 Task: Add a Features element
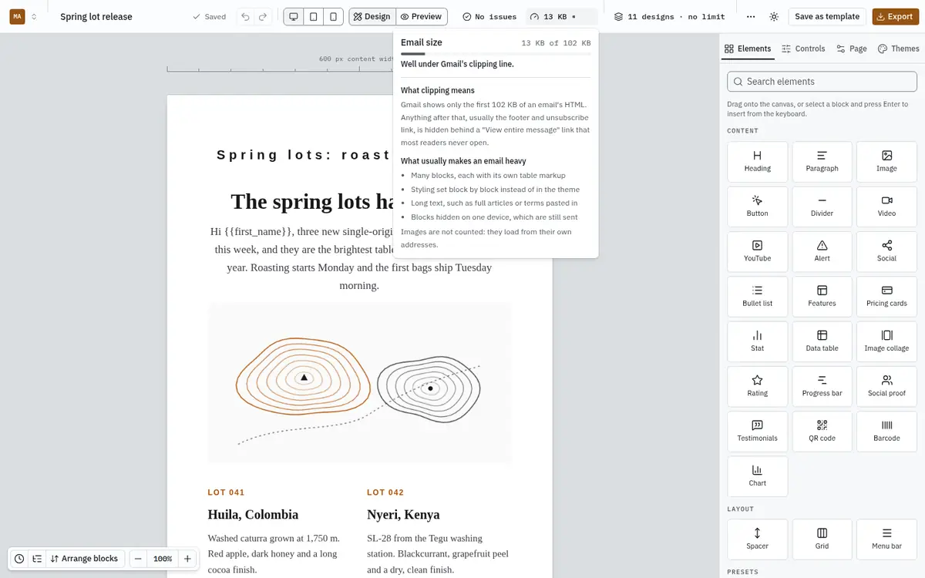(x=822, y=297)
